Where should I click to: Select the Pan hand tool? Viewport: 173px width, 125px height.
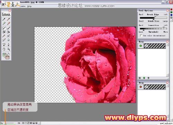(4, 49)
